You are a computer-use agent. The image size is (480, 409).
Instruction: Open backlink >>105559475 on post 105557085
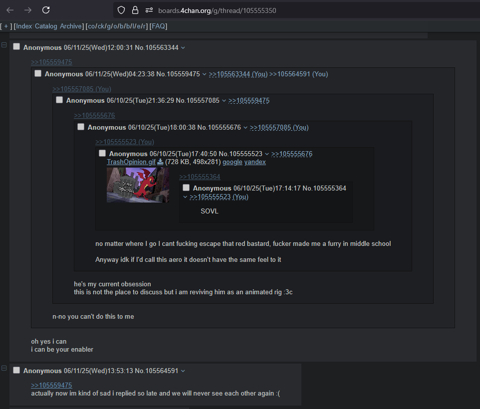249,101
